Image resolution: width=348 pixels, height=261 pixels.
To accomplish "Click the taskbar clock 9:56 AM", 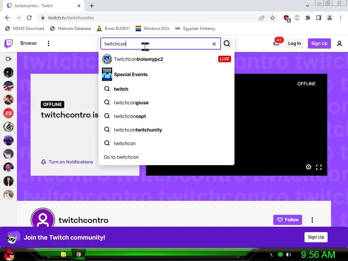I will [x=318, y=255].
